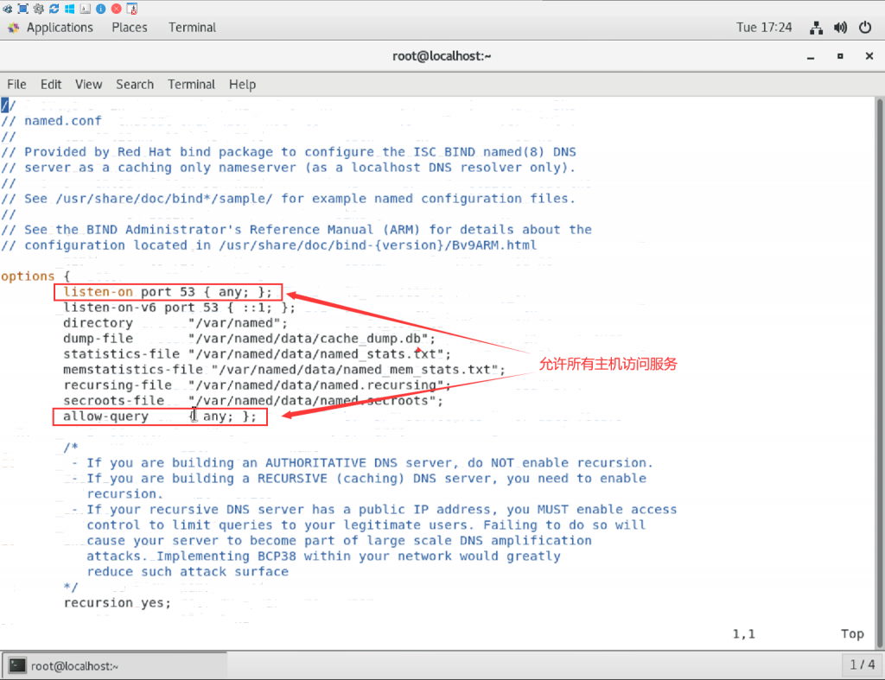Open the power menu icon
This screenshot has height=680, width=885.
864,28
